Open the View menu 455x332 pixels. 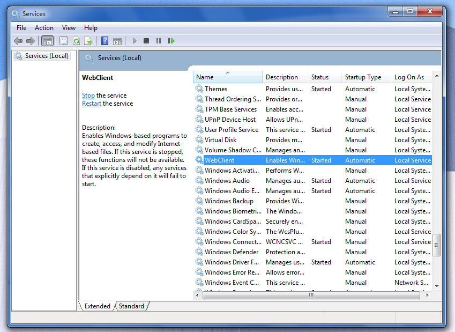coord(69,28)
